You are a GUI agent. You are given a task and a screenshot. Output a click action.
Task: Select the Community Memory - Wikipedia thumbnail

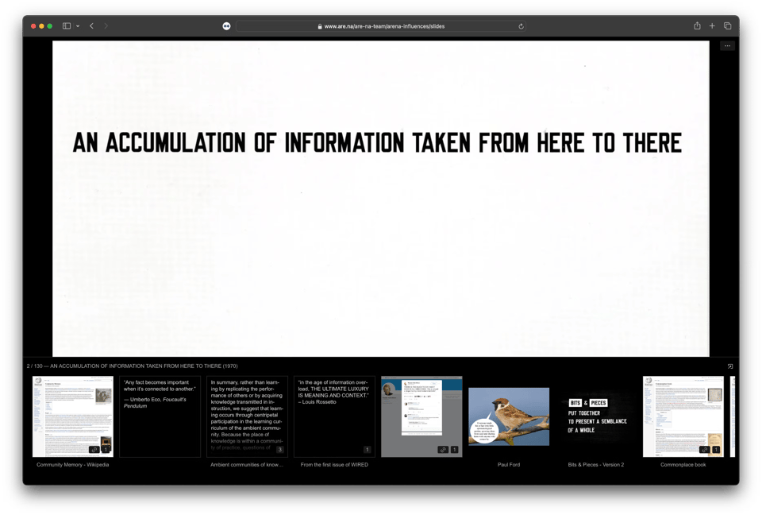pos(72,416)
